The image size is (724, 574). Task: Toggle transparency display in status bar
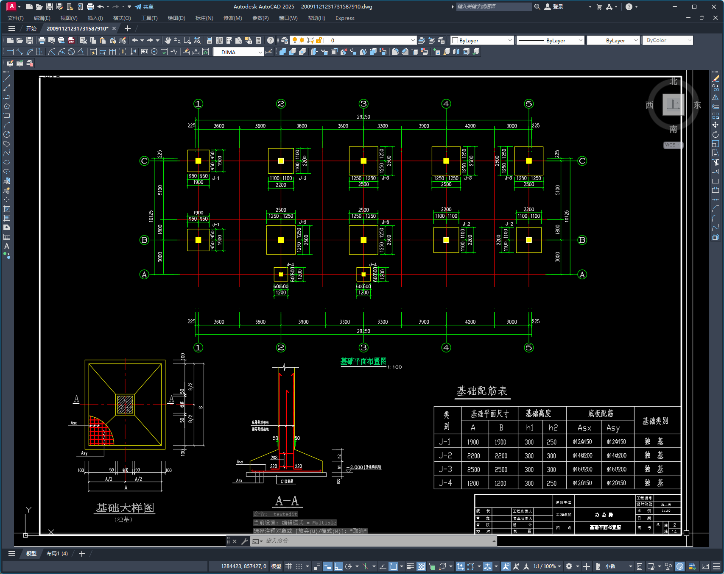(x=421, y=566)
